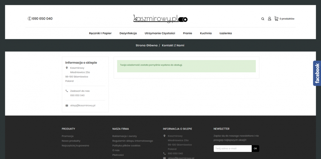Image resolution: width=321 pixels, height=159 pixels.
Task: Click the green success message banner
Action: coord(186,66)
